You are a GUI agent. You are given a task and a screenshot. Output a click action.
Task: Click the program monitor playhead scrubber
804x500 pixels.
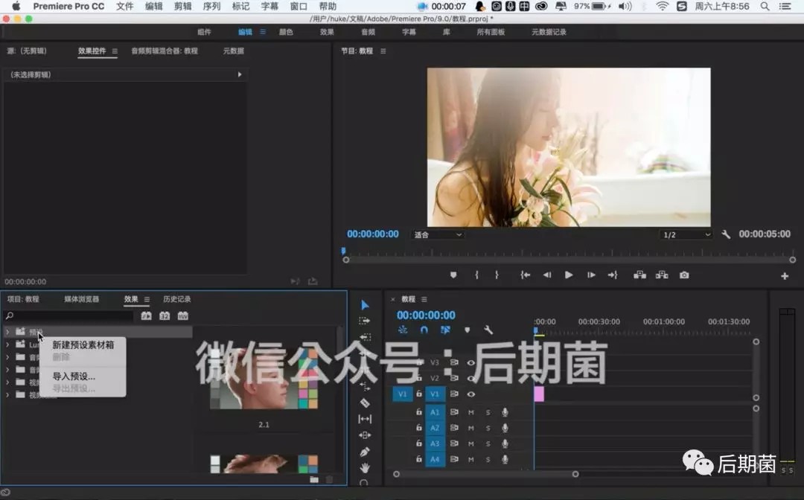(x=343, y=251)
